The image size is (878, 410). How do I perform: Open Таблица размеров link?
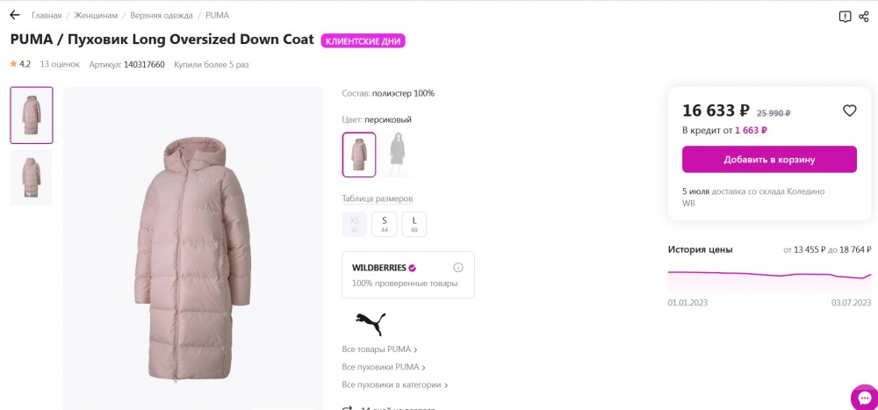pyautogui.click(x=378, y=198)
